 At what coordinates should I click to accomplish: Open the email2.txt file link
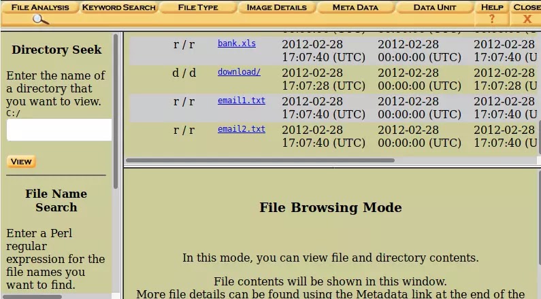pos(241,129)
